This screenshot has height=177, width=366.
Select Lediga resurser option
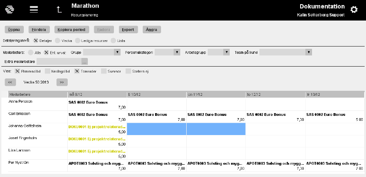(77, 41)
